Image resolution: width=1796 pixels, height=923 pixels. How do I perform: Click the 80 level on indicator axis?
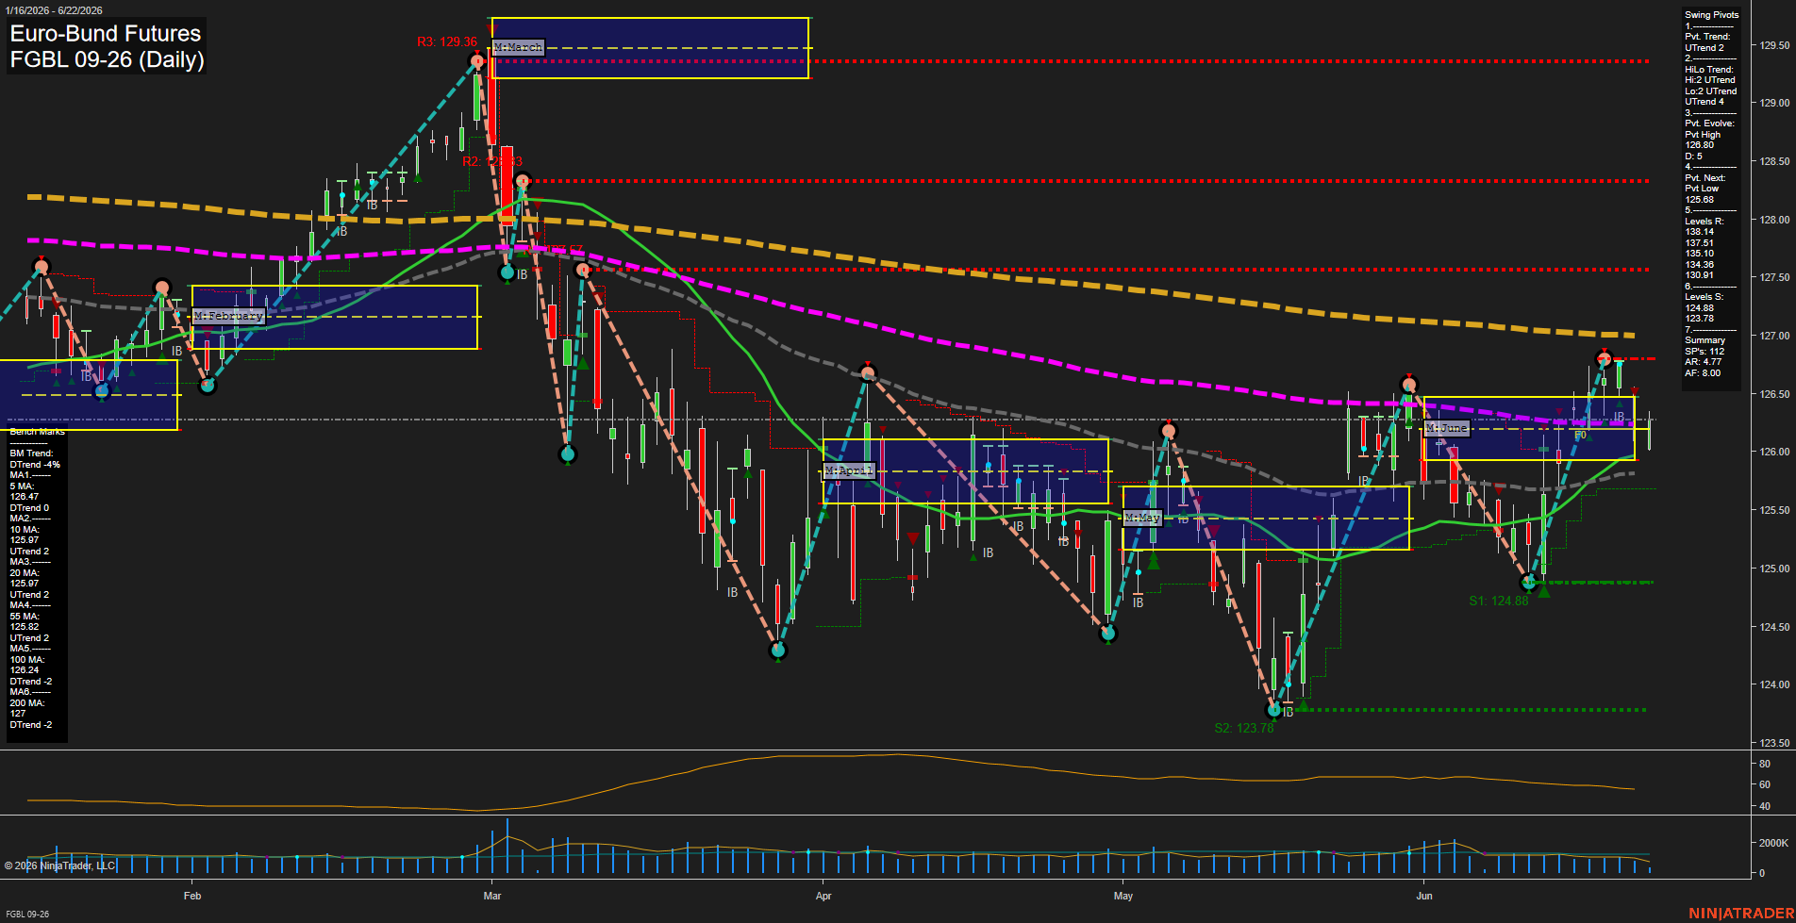[1765, 764]
